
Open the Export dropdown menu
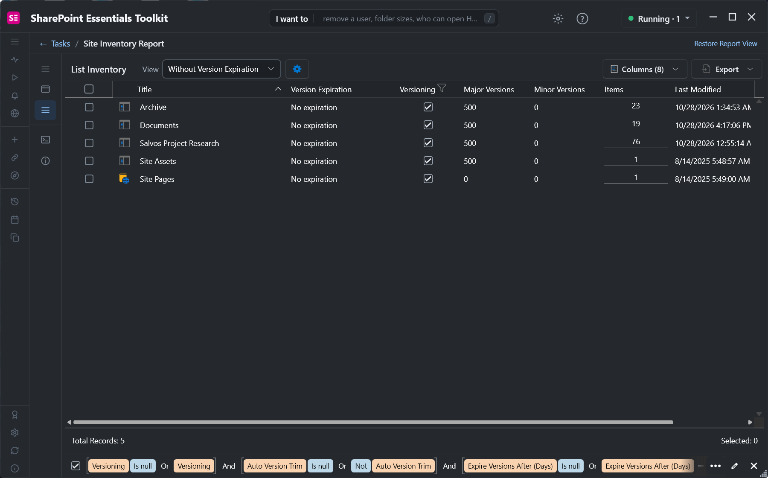(727, 69)
